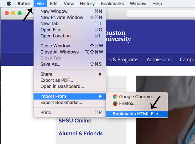Image resolution: width=195 pixels, height=144 pixels.
Task: Open the SHSU Online link
Action: (x=75, y=121)
